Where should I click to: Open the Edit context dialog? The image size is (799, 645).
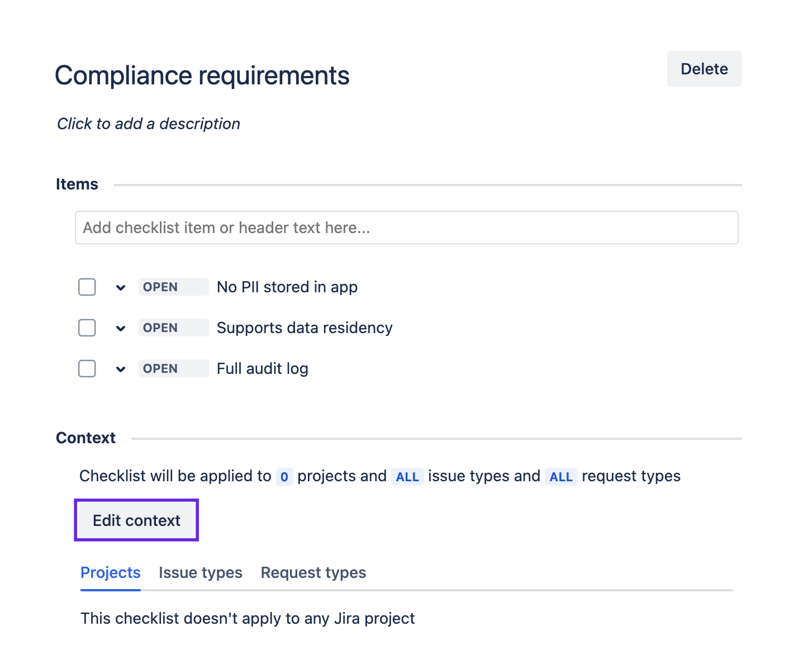pyautogui.click(x=136, y=520)
